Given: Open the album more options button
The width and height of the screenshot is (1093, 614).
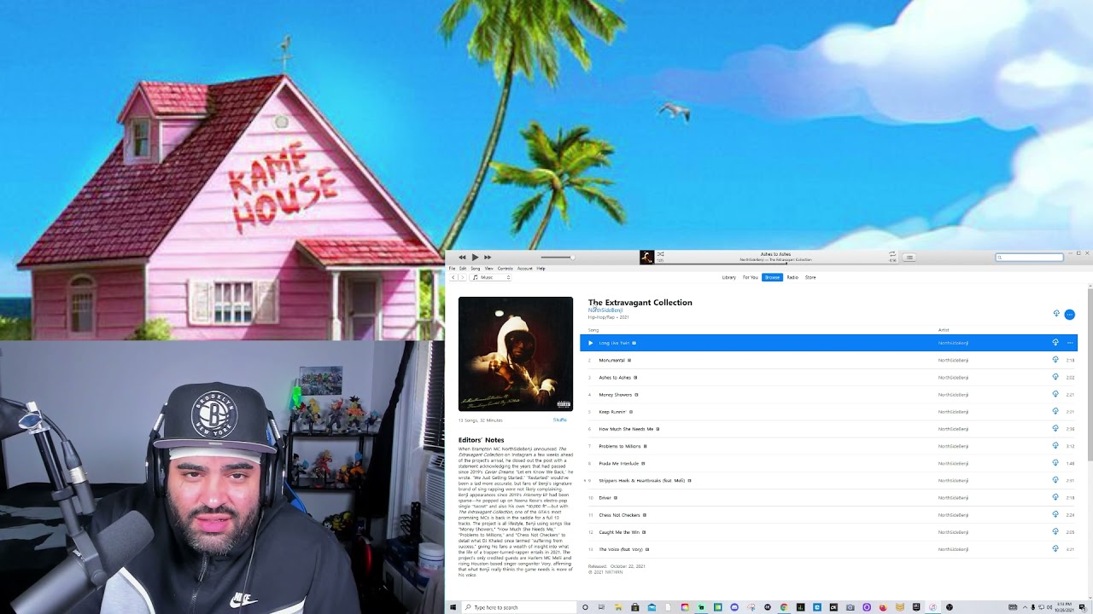Looking at the screenshot, I should tap(1069, 315).
